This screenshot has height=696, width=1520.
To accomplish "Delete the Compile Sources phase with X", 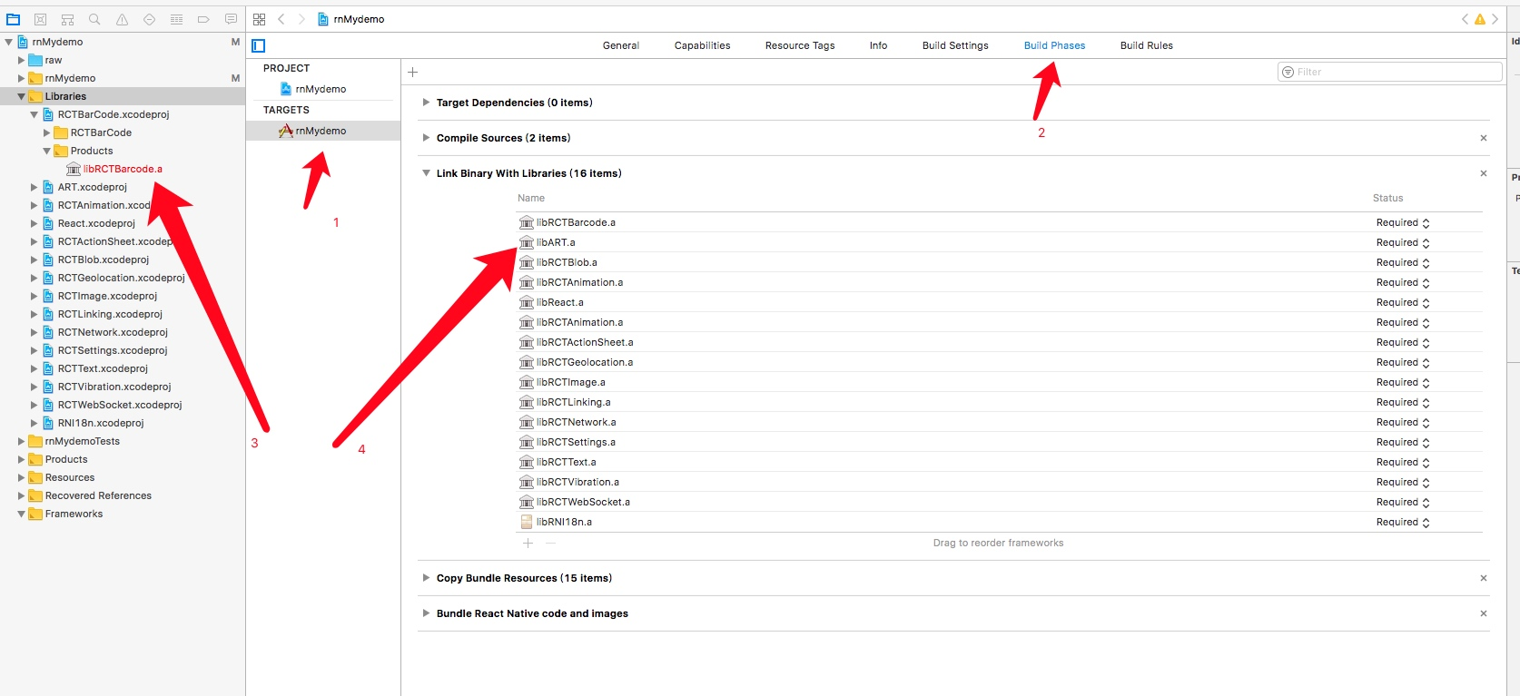I will coord(1484,138).
